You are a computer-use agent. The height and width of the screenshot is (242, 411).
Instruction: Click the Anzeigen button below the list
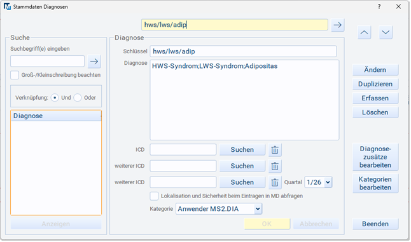[56, 224]
